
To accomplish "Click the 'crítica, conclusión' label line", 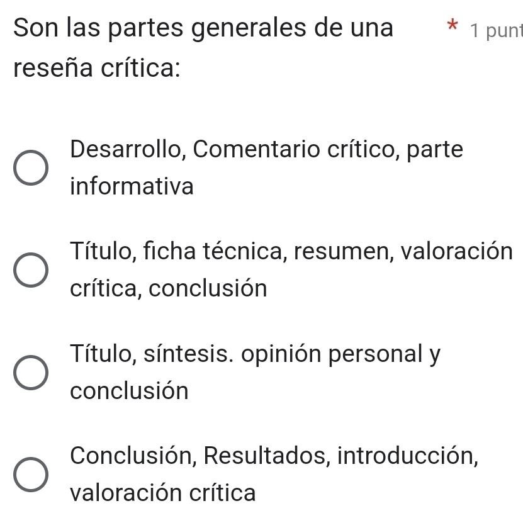I will click(169, 289).
